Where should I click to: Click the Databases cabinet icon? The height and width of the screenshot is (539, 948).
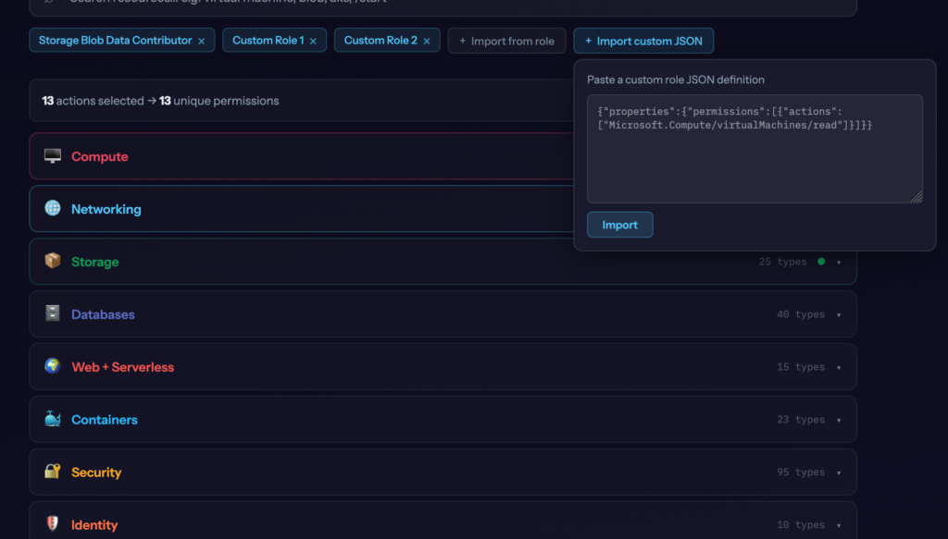(53, 314)
